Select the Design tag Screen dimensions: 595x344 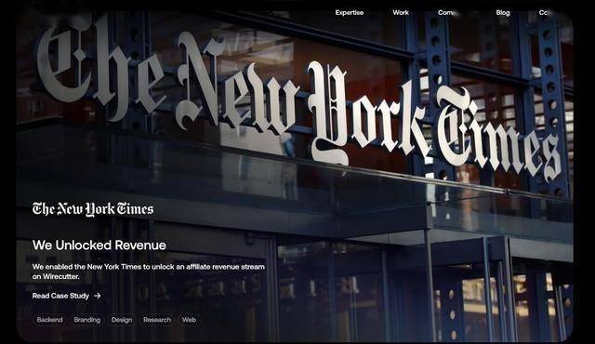[x=122, y=320]
